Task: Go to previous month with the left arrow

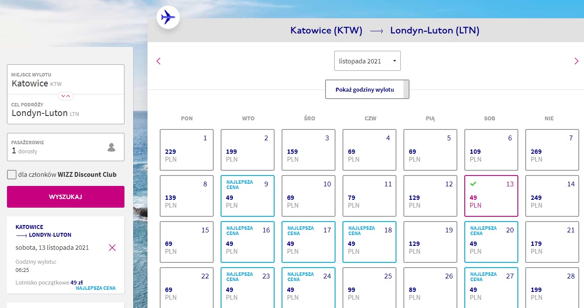Action: pos(158,61)
